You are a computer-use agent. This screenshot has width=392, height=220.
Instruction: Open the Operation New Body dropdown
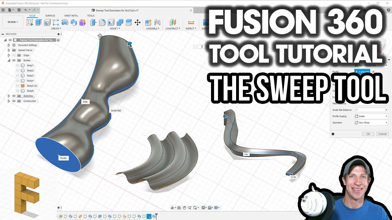coord(371,123)
